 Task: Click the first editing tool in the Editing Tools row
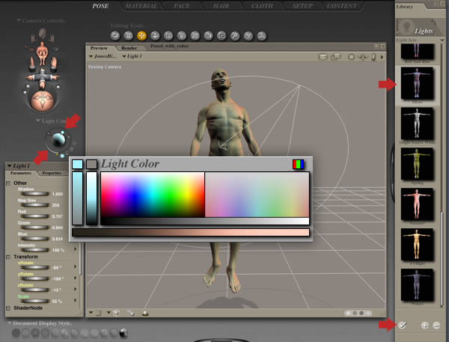[115, 35]
